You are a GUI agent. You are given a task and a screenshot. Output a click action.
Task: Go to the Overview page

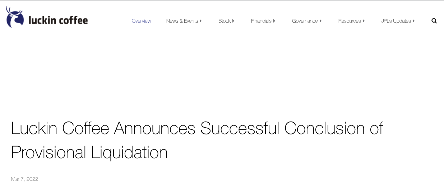click(x=141, y=21)
